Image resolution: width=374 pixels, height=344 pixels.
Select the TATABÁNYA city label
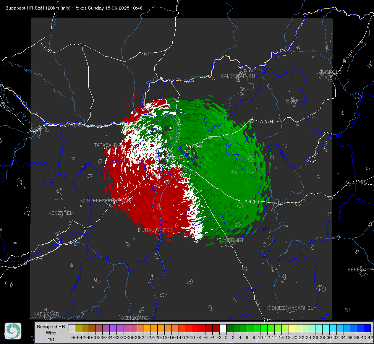pyautogui.click(x=108, y=145)
